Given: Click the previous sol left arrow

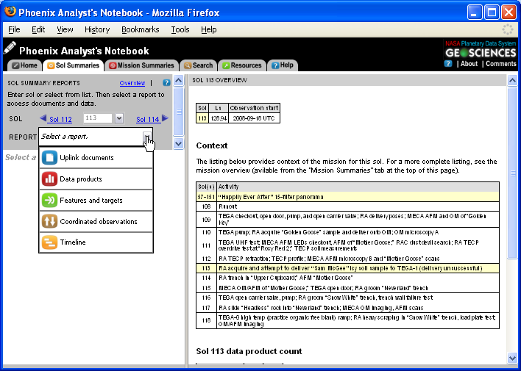Looking at the screenshot, I should (43, 118).
